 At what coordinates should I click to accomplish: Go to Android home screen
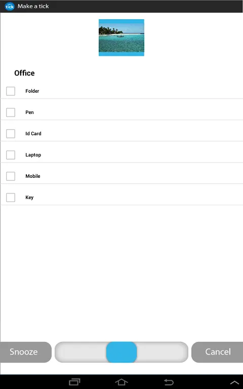[x=121, y=382]
